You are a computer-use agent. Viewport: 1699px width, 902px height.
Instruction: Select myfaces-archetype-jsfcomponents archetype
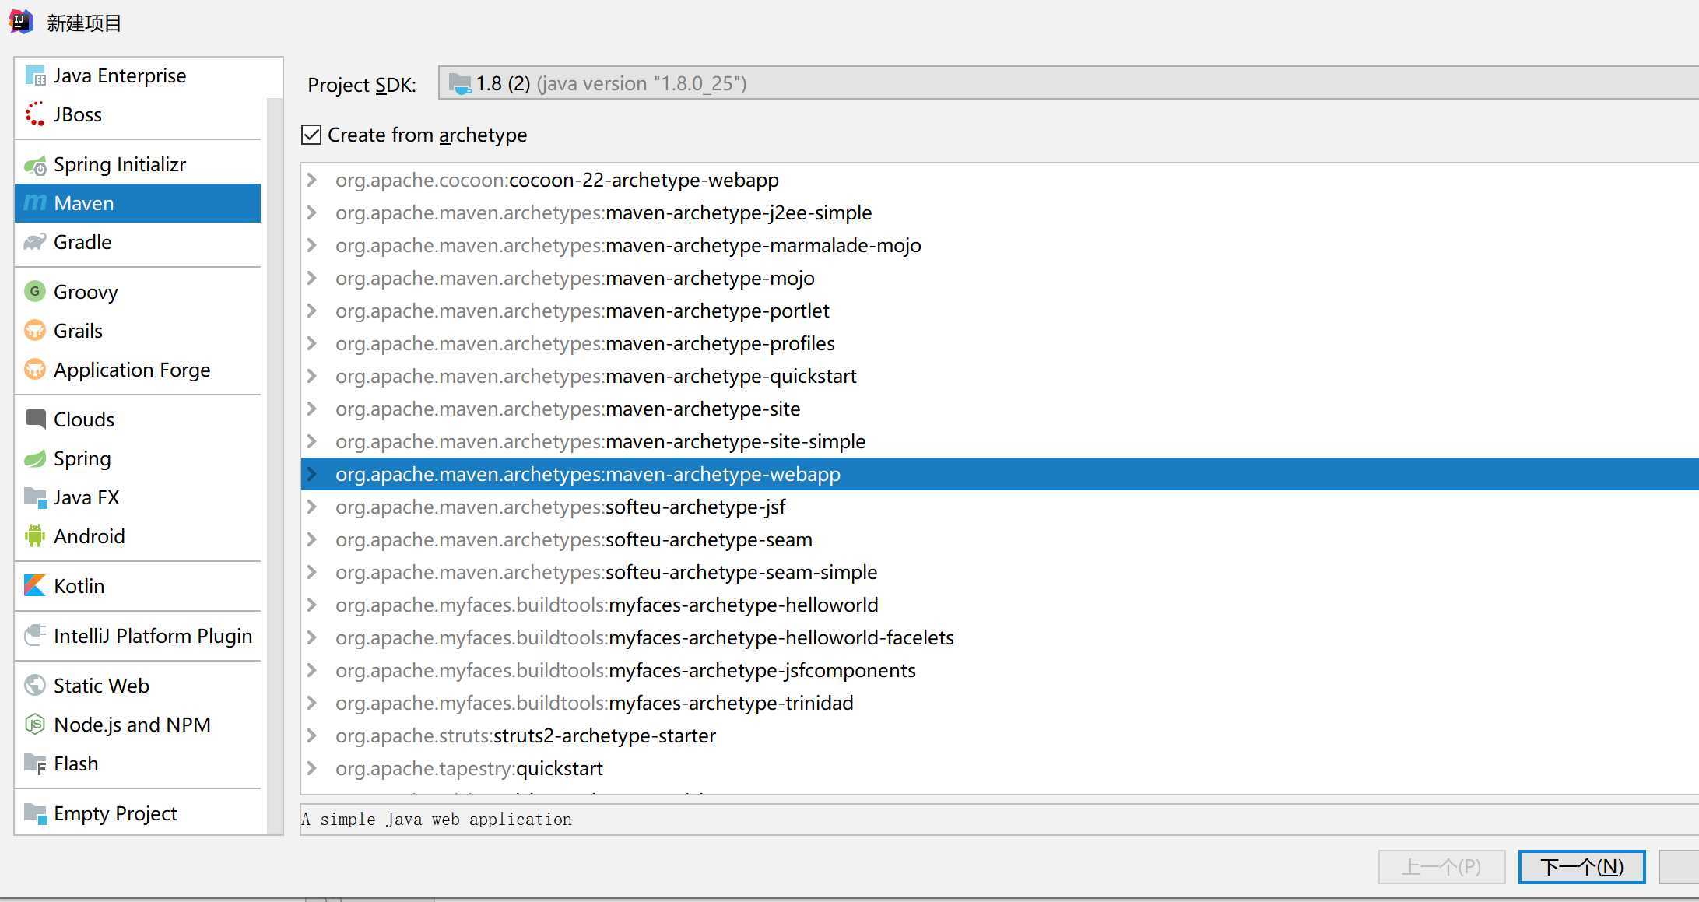coord(999,670)
